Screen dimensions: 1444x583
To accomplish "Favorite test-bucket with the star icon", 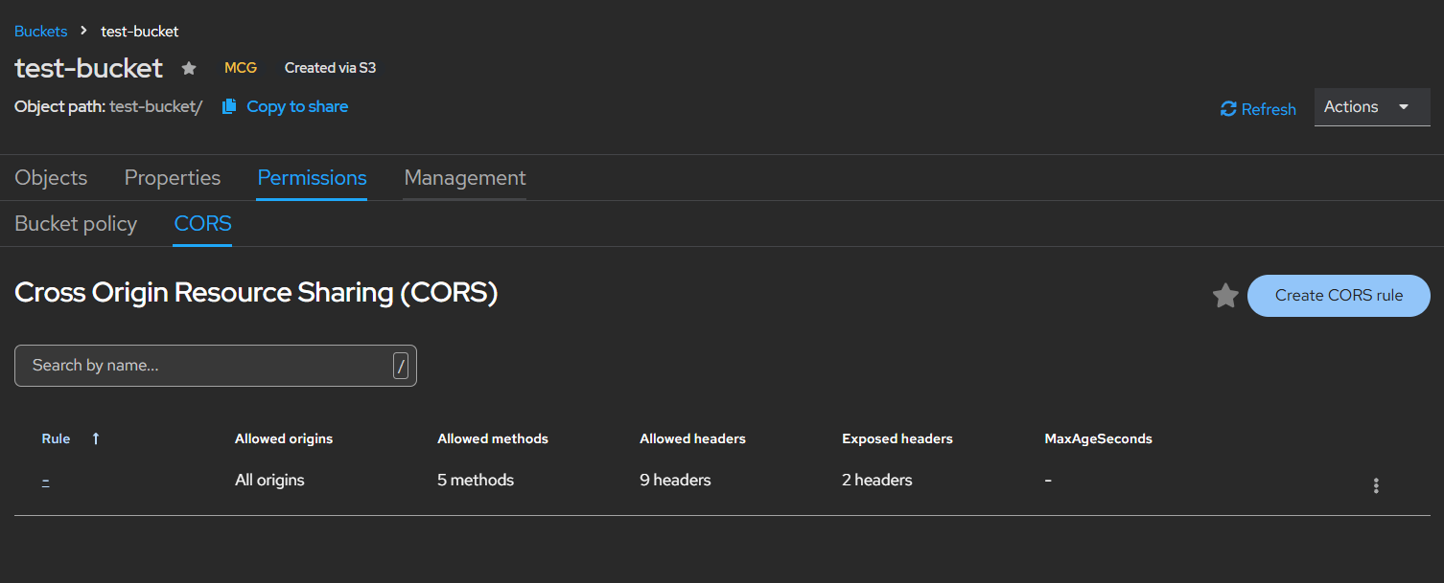I will (x=189, y=68).
